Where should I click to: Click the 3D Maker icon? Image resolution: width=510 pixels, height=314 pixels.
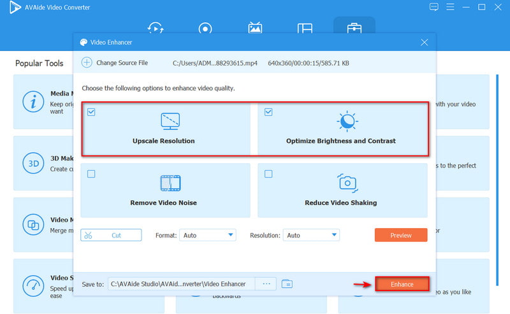point(33,163)
